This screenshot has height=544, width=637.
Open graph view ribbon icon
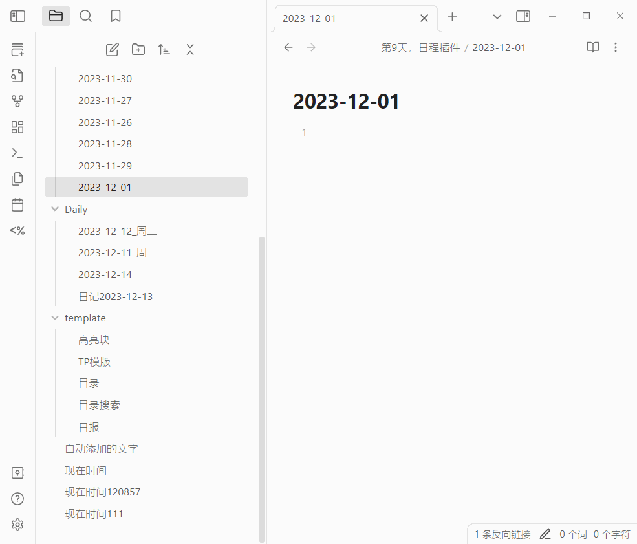[17, 101]
